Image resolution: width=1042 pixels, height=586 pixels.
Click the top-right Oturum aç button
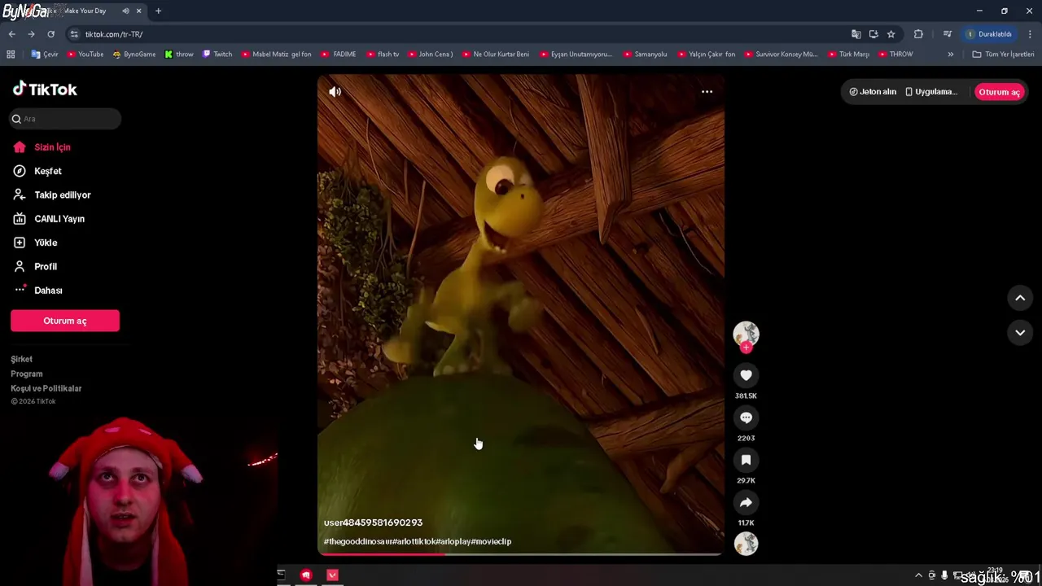click(x=999, y=92)
